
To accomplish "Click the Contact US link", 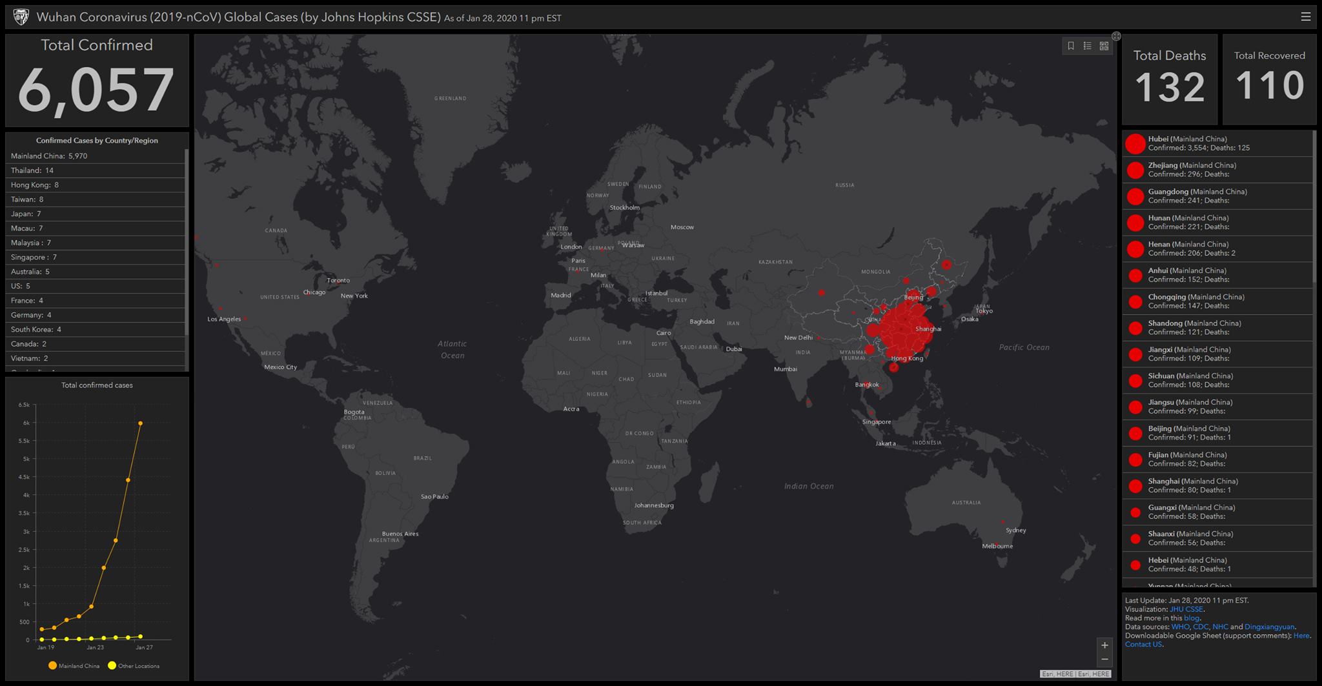I will 1143,644.
